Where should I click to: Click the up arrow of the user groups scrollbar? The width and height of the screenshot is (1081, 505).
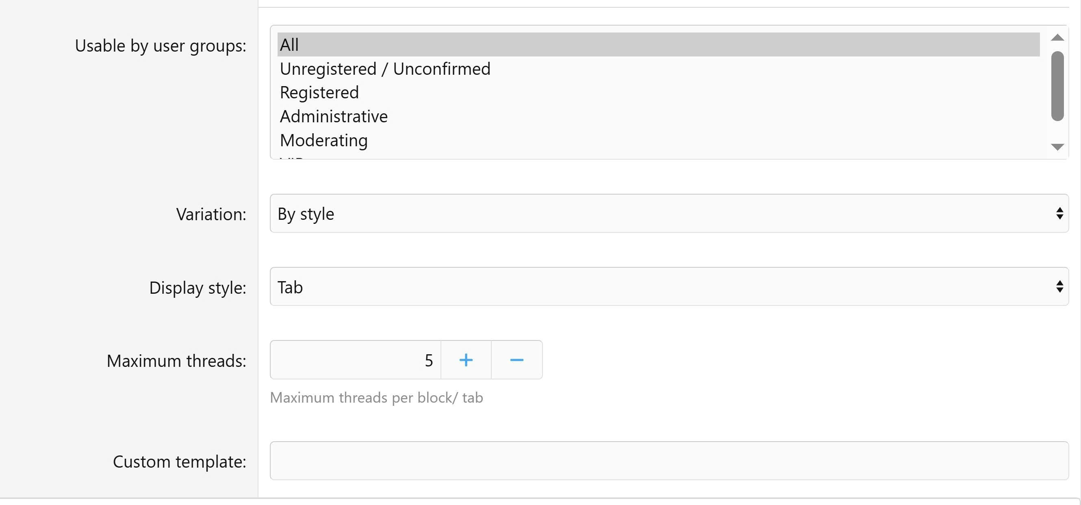1057,38
